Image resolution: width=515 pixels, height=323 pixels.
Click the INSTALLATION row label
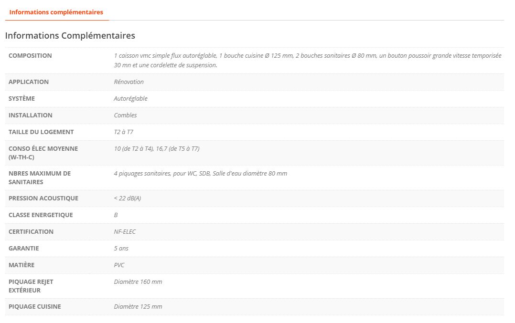(x=31, y=115)
